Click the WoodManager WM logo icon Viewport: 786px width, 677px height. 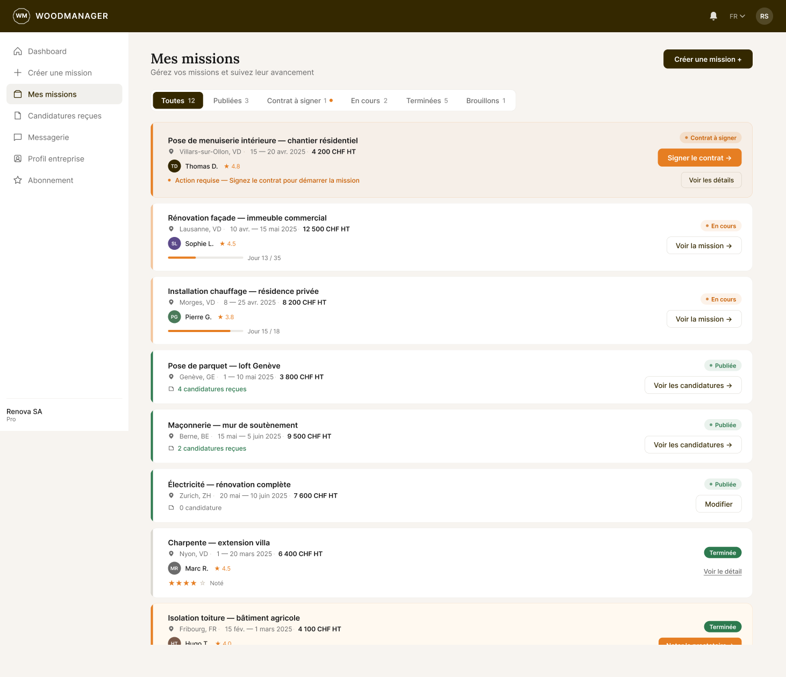point(22,16)
